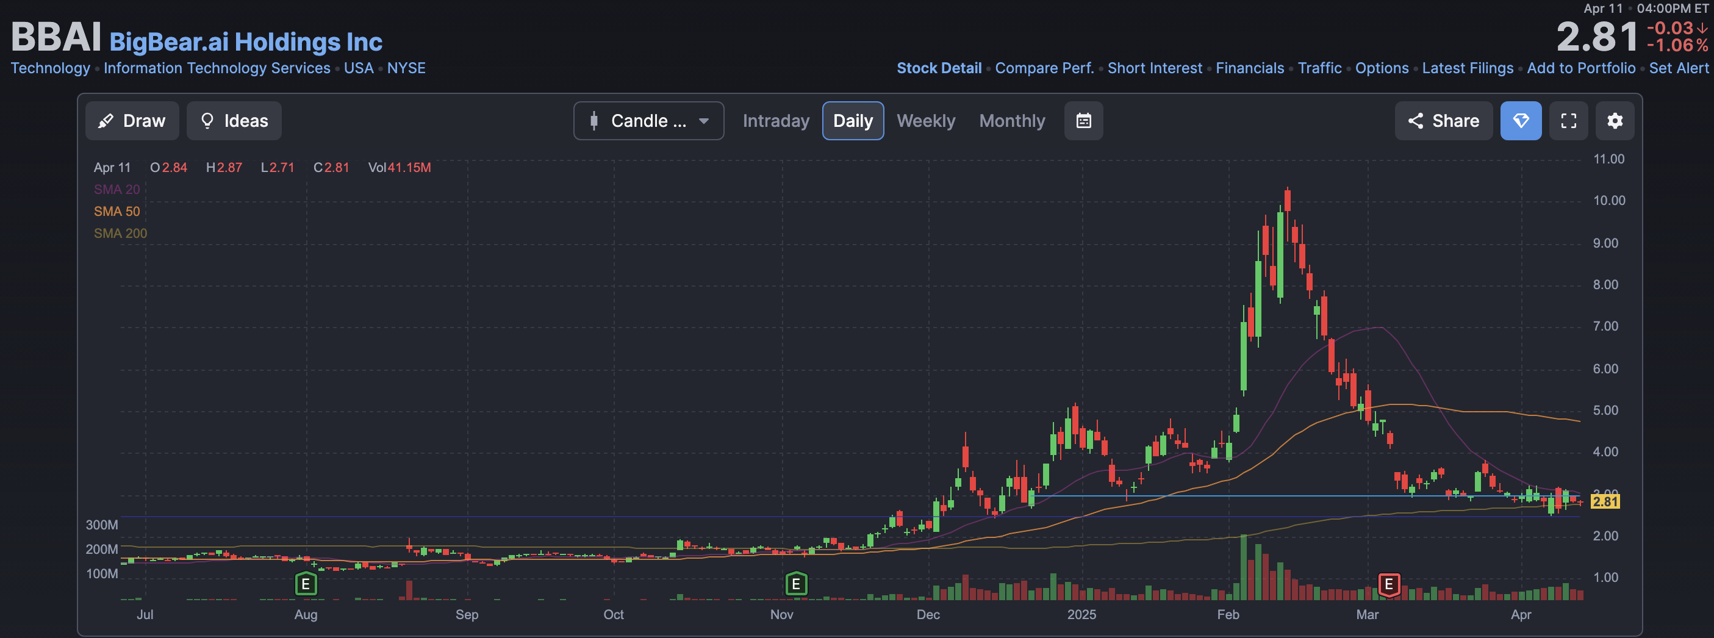Viewport: 1714px width, 638px height.
Task: Click the SMA 20 indicator label
Action: click(x=117, y=190)
